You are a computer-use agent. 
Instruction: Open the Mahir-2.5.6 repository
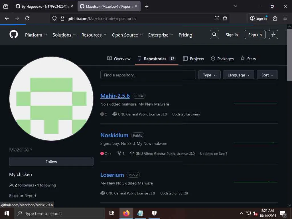coord(115,96)
